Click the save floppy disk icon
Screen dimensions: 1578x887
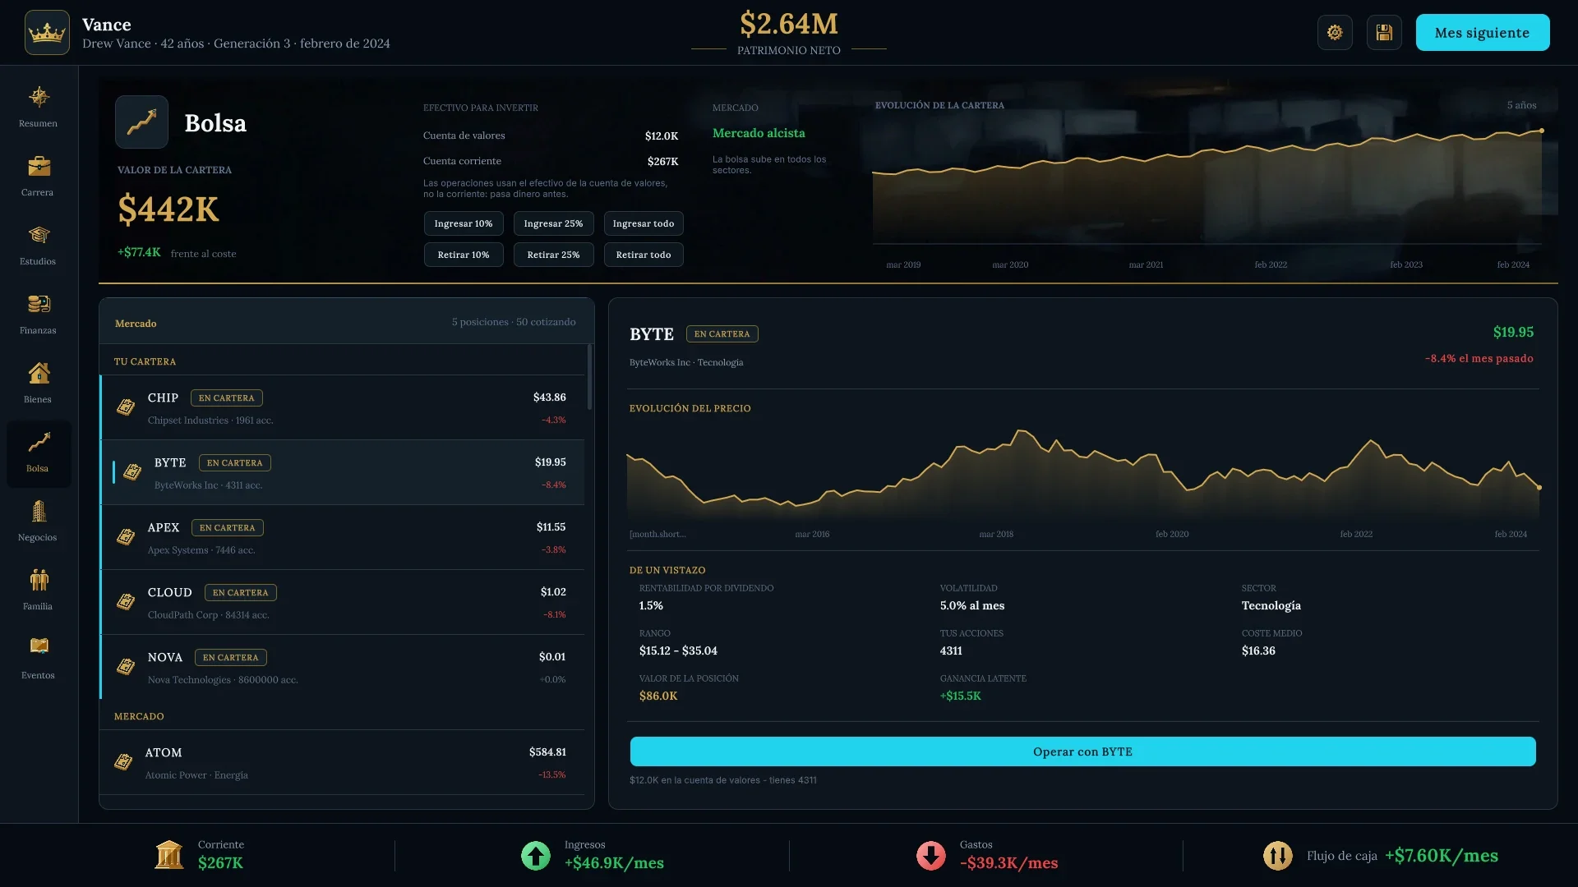[1384, 33]
